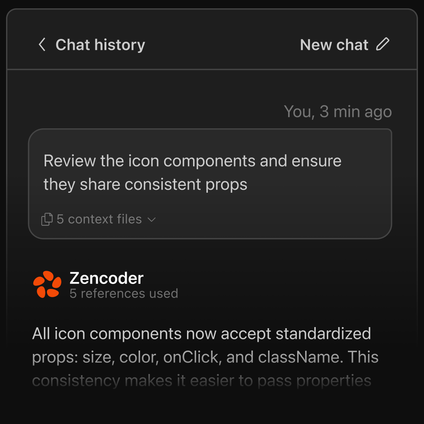Click the 5 references used link
Image resolution: width=424 pixels, height=424 pixels.
(x=124, y=293)
